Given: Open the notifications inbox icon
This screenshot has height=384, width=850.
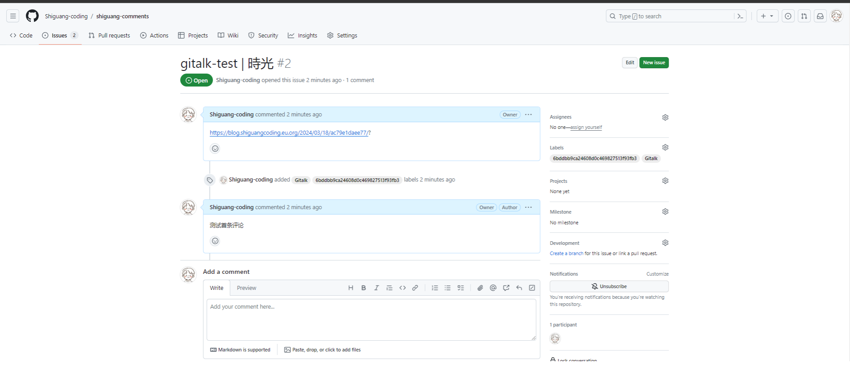Looking at the screenshot, I should click(821, 17).
